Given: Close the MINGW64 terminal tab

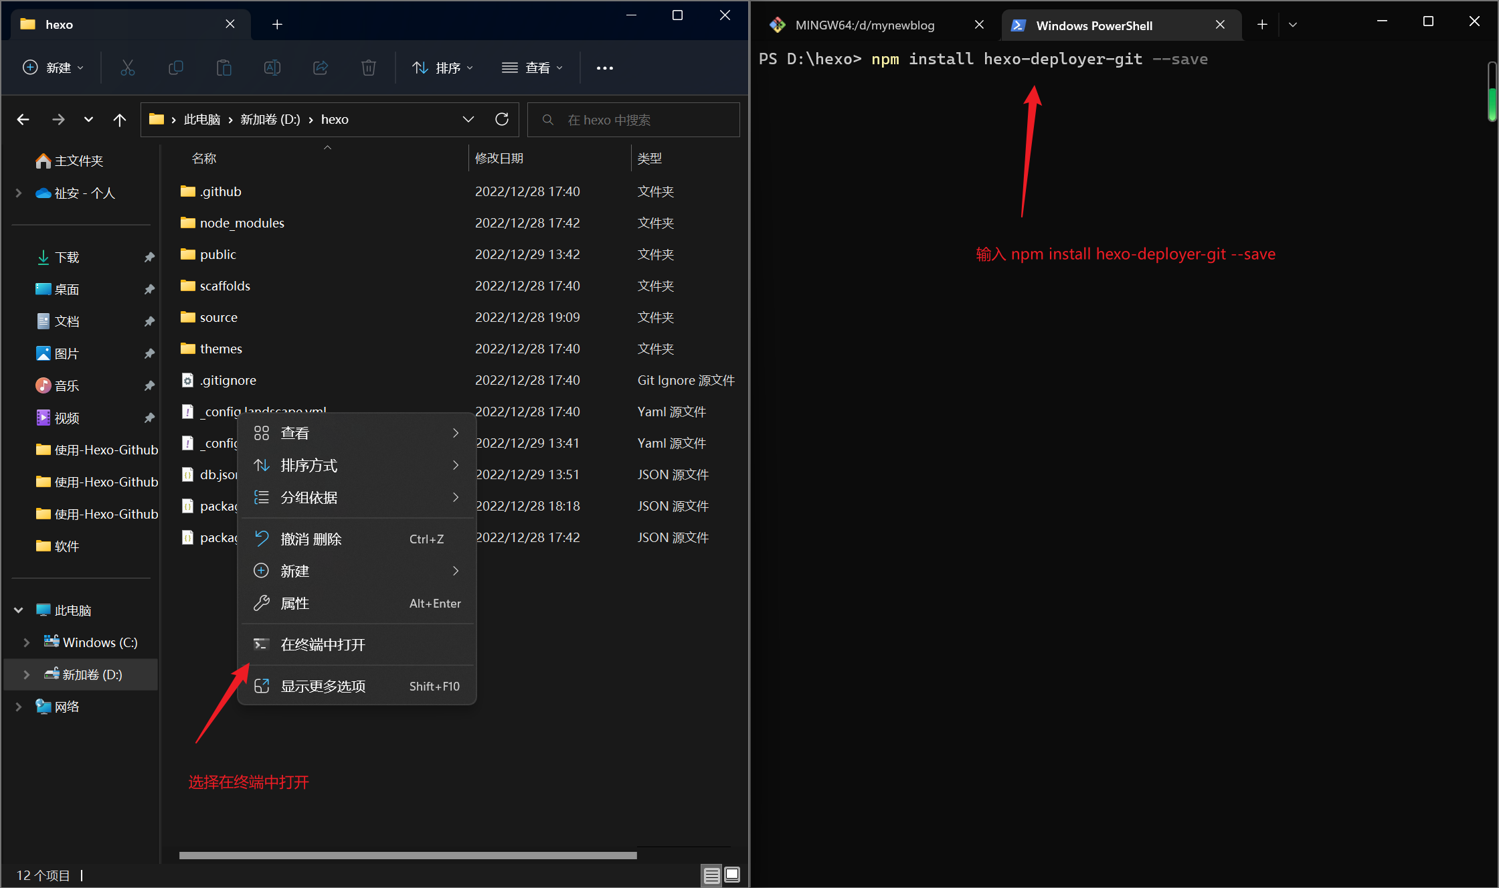Looking at the screenshot, I should coord(979,25).
